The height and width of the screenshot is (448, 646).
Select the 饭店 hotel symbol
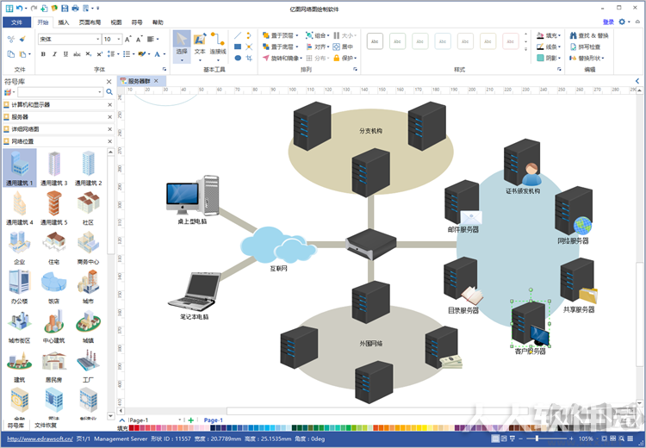pyautogui.click(x=54, y=286)
